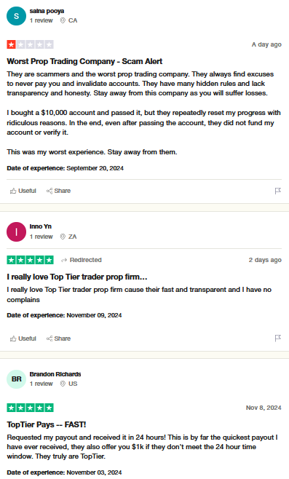Share saina pooya's one-star review
This screenshot has width=289, height=479.
point(58,191)
